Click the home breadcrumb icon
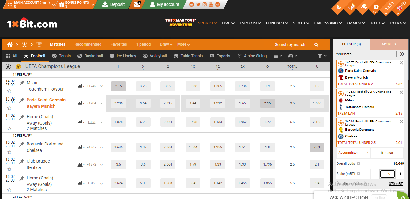Viewport: 410px width, 199px height. 9,44
